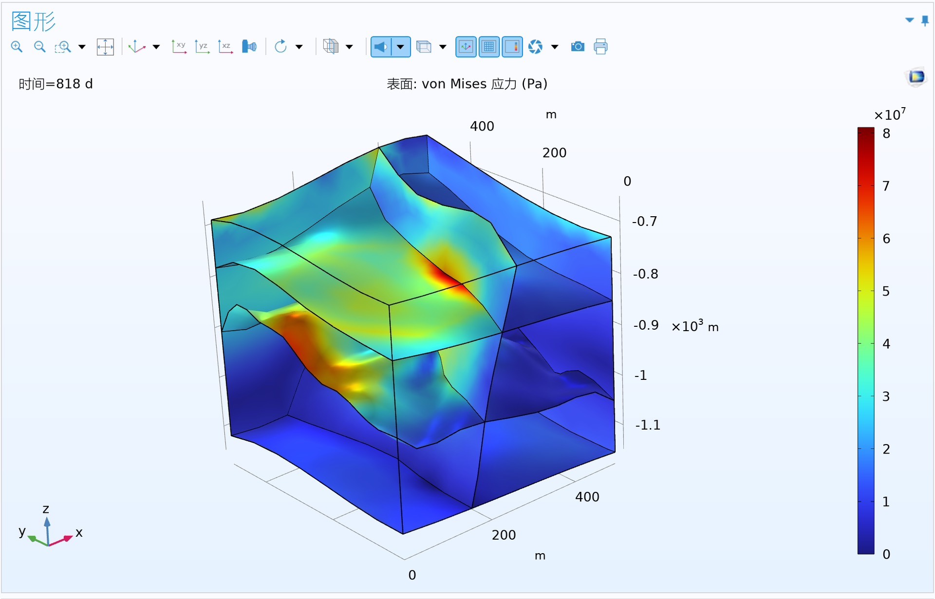Click the print graphics icon
The image size is (935, 599).
[600, 47]
